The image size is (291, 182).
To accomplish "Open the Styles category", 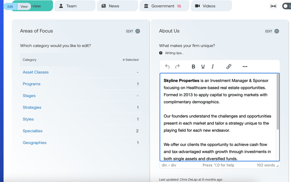I will click(28, 119).
